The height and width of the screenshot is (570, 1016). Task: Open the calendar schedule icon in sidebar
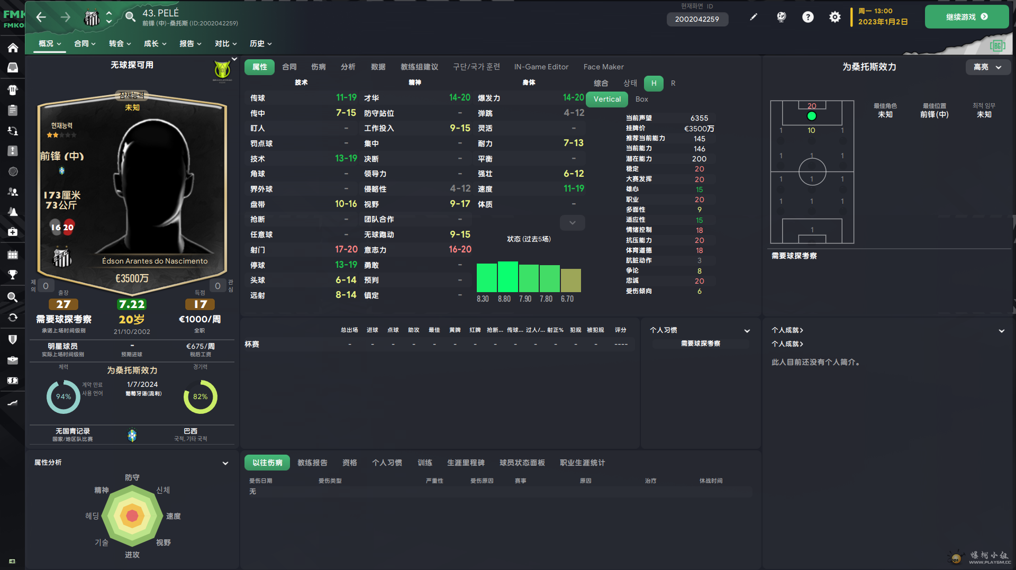point(13,255)
